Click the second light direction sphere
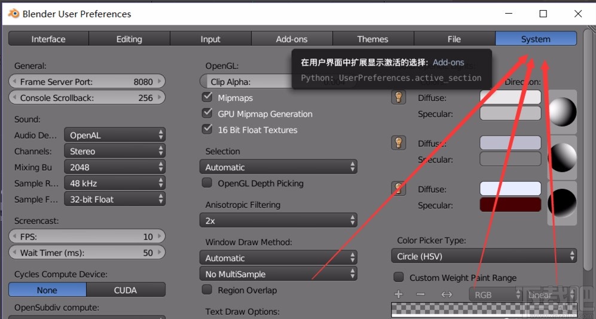The width and height of the screenshot is (596, 319). pyautogui.click(x=562, y=157)
